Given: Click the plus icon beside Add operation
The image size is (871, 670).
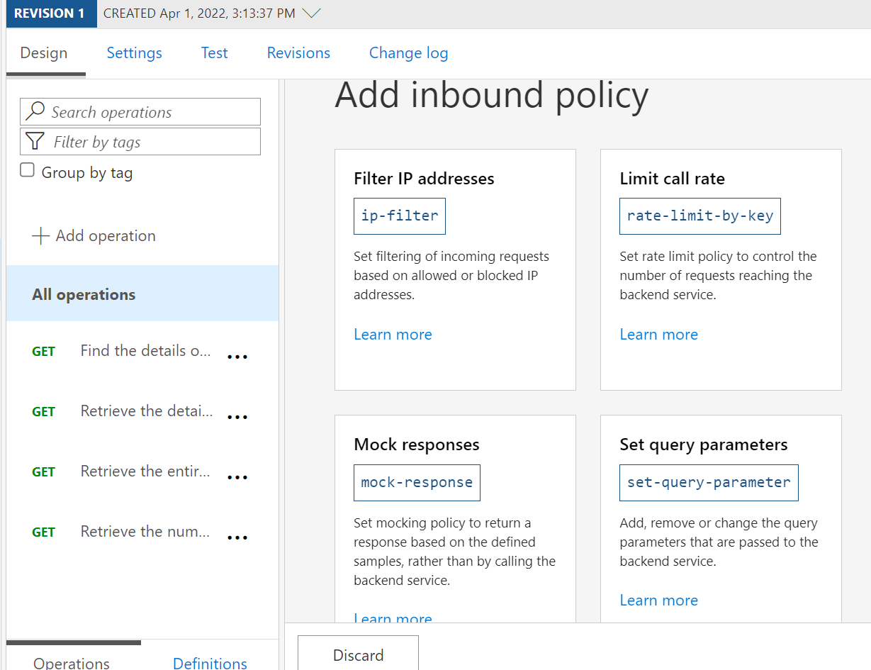Looking at the screenshot, I should [40, 236].
